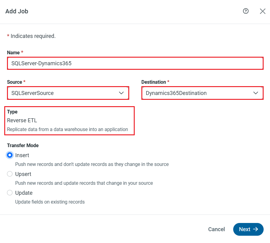The height and width of the screenshot is (243, 270).
Task: Choose the Upsert transfer mode radio
Action: pyautogui.click(x=10, y=174)
